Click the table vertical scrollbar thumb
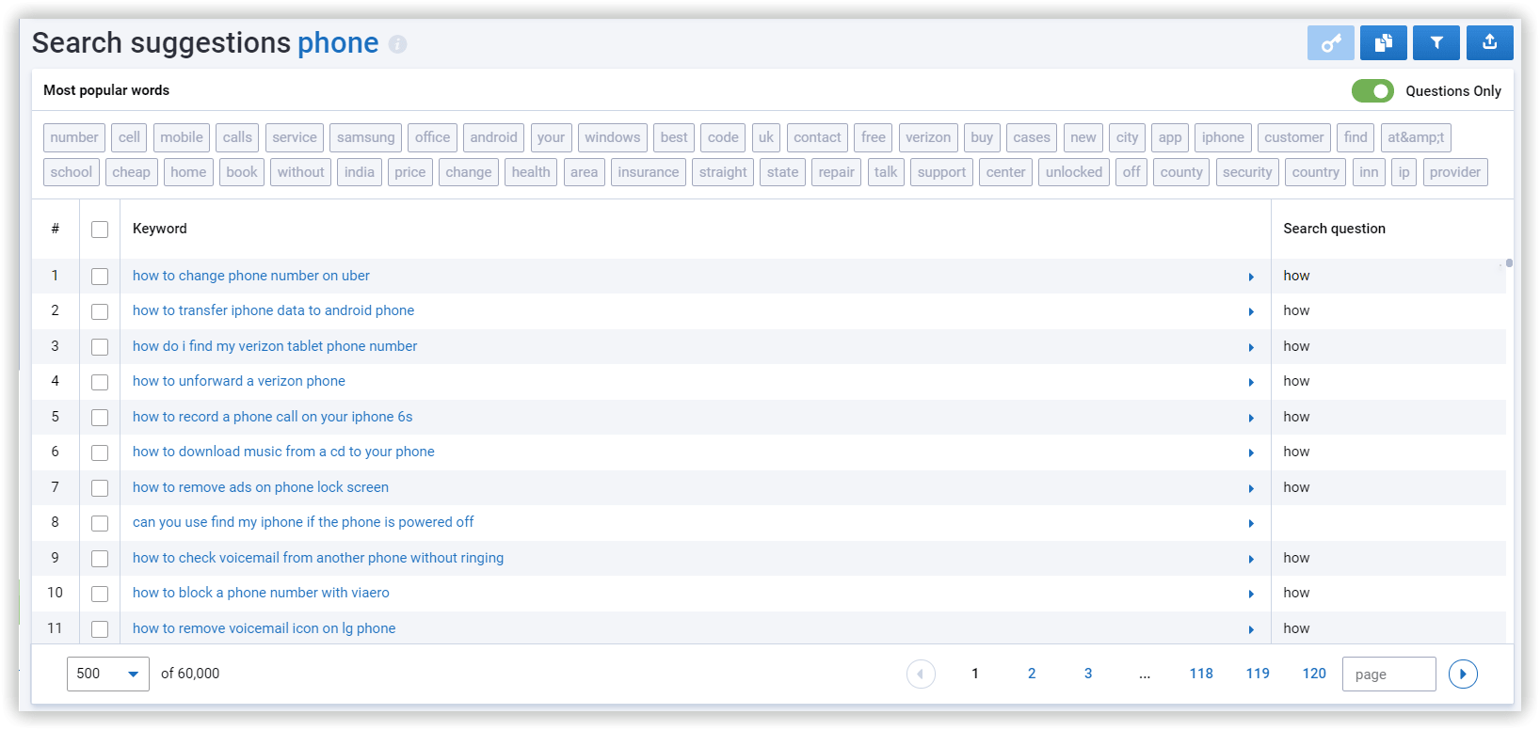Image resolution: width=1540 pixels, height=730 pixels. click(1509, 263)
